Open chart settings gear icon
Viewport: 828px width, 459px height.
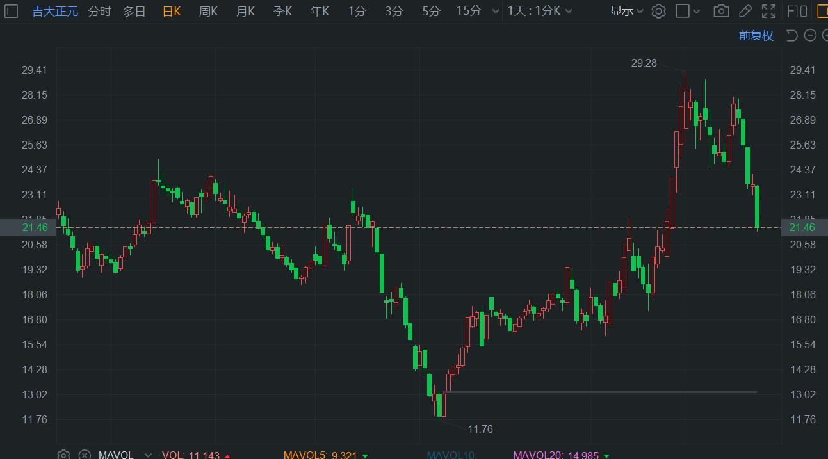pos(659,11)
